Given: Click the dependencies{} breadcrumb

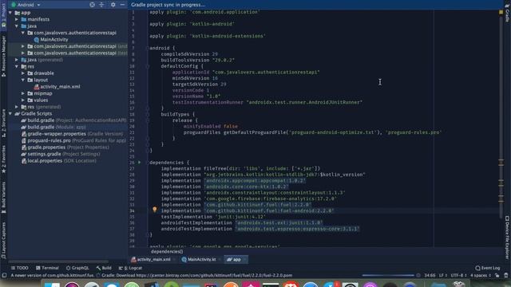Looking at the screenshot, I should 167,252.
